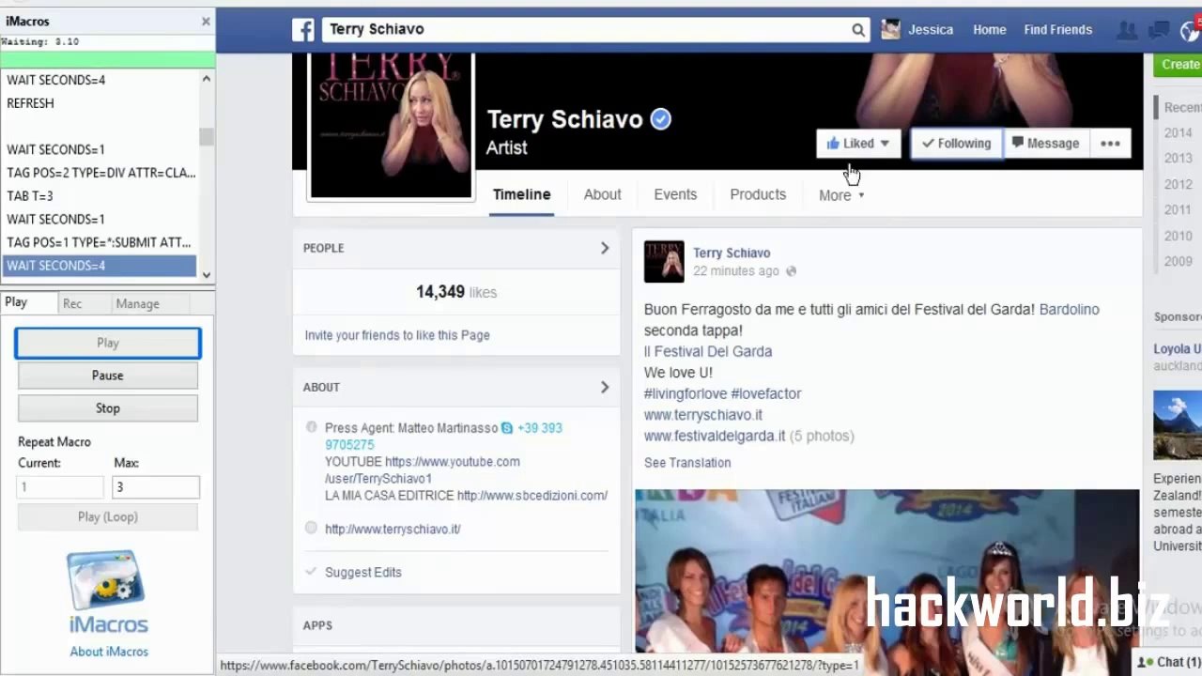This screenshot has width=1202, height=676.
Task: Open the notifications globe icon
Action: (1191, 30)
